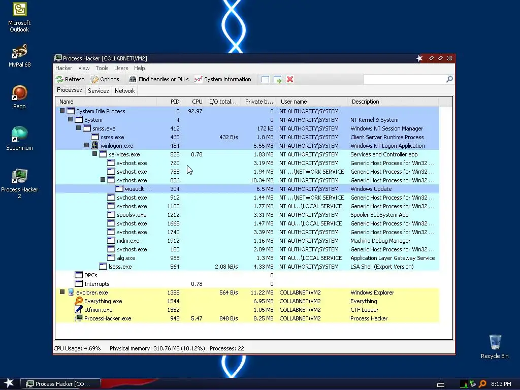Sort by Description column header
The height and width of the screenshot is (390, 520).
tap(393, 102)
